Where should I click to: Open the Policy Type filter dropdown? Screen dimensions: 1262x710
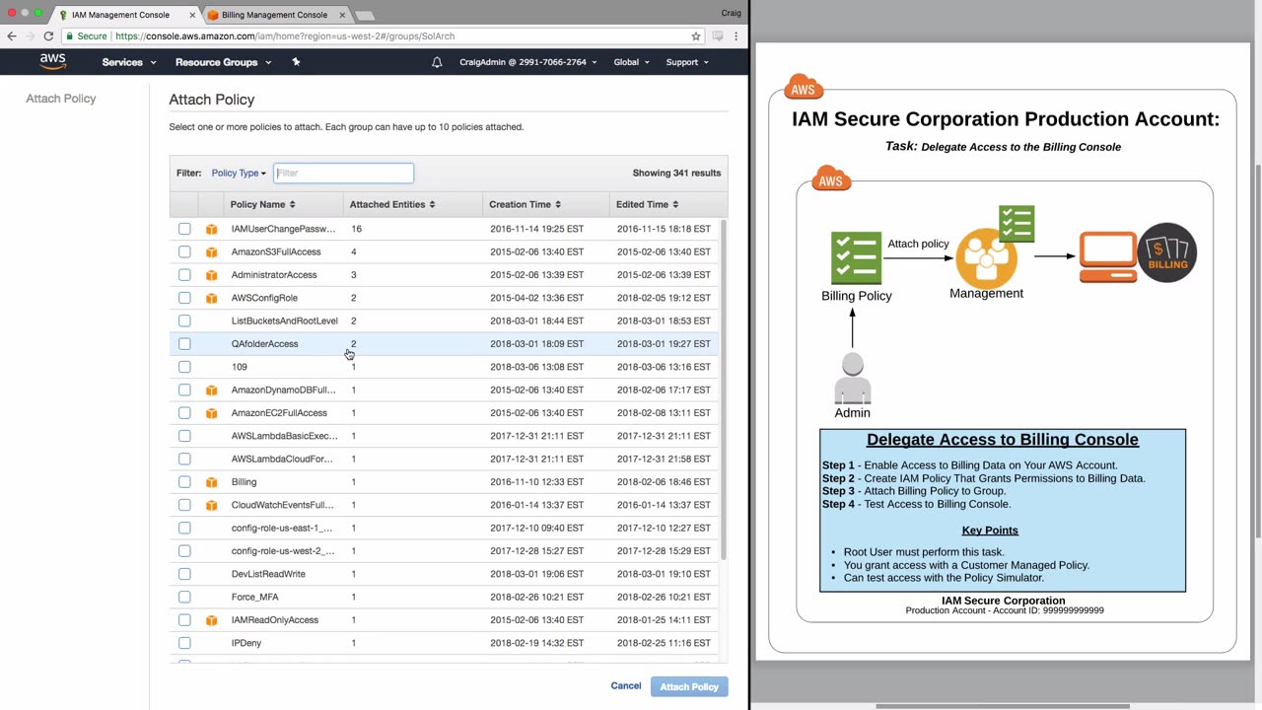coord(239,173)
